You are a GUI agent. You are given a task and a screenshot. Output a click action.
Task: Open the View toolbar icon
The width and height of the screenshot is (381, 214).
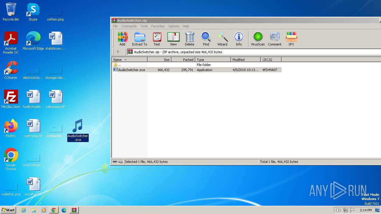(x=173, y=39)
